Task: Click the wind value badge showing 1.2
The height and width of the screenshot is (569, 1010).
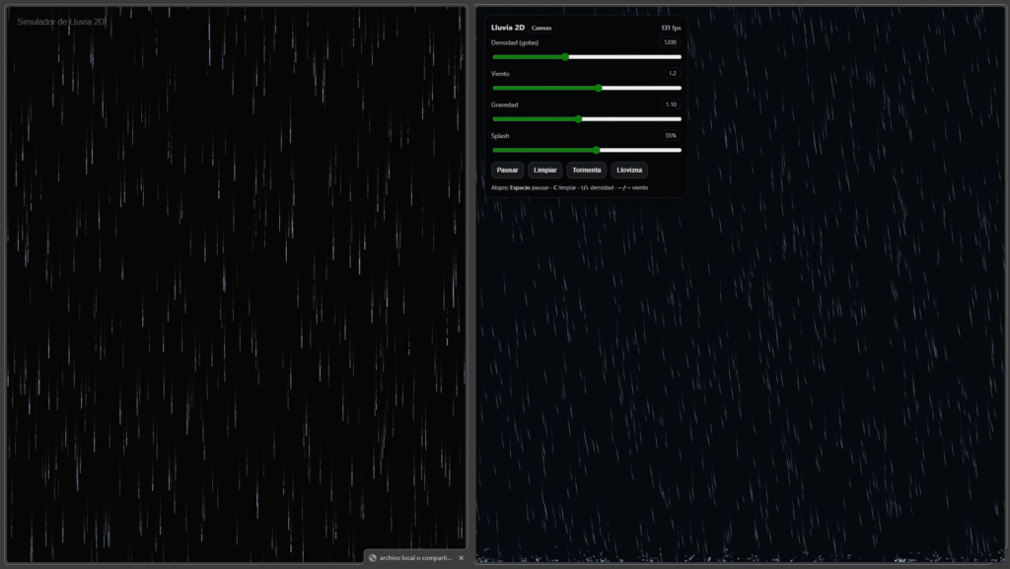Action: 672,73
